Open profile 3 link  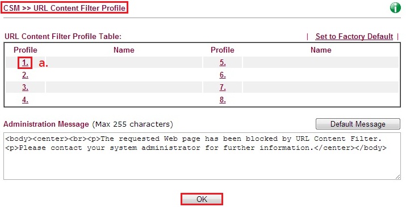[x=25, y=88]
